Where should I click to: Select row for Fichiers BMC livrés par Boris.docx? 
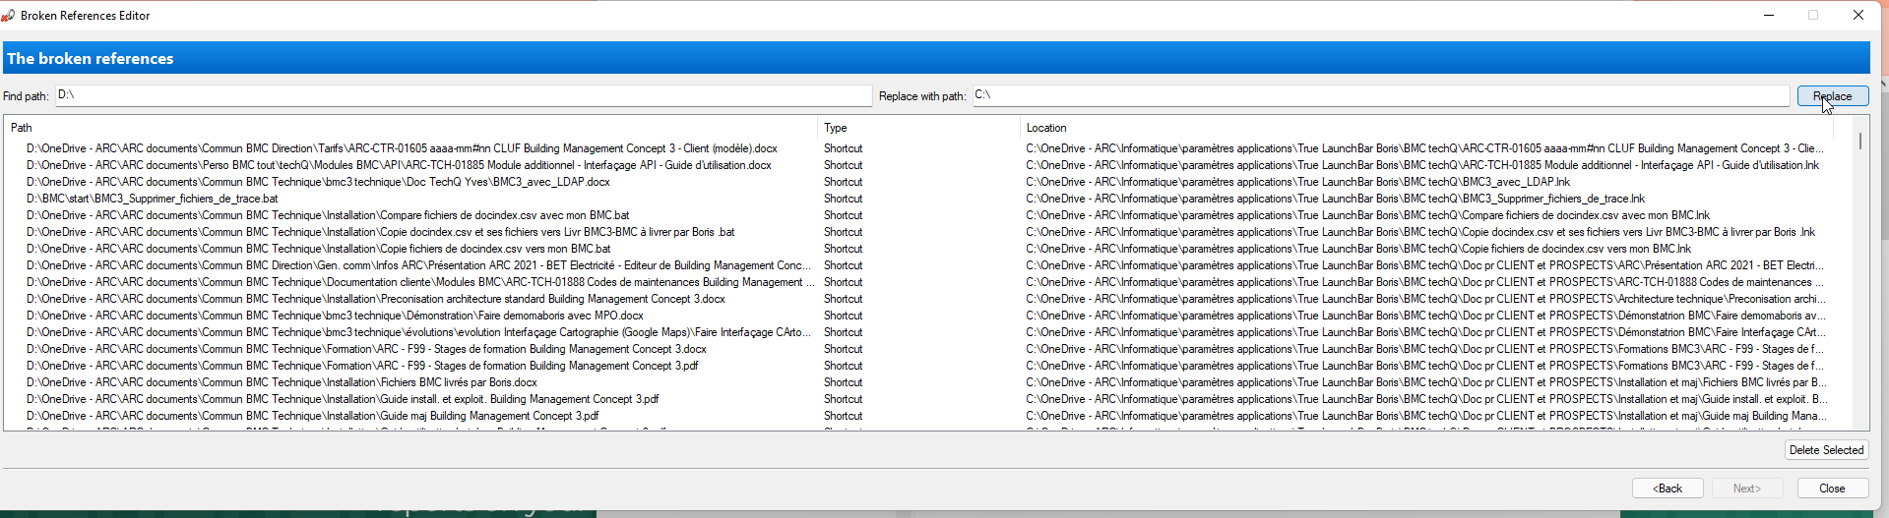click(x=282, y=382)
